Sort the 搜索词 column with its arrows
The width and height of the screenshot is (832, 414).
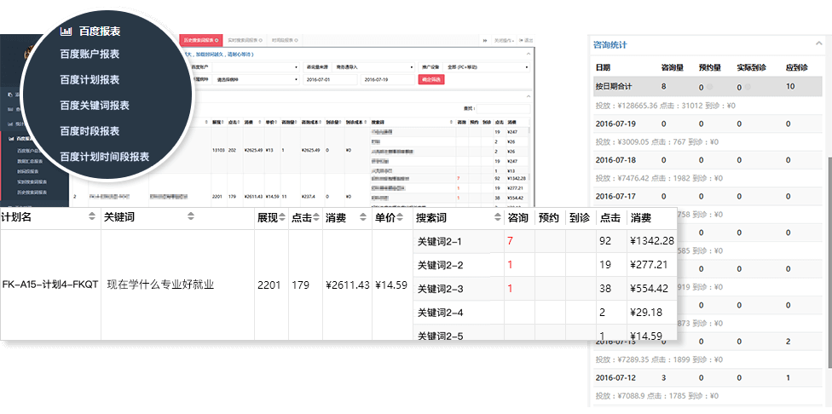click(496, 218)
